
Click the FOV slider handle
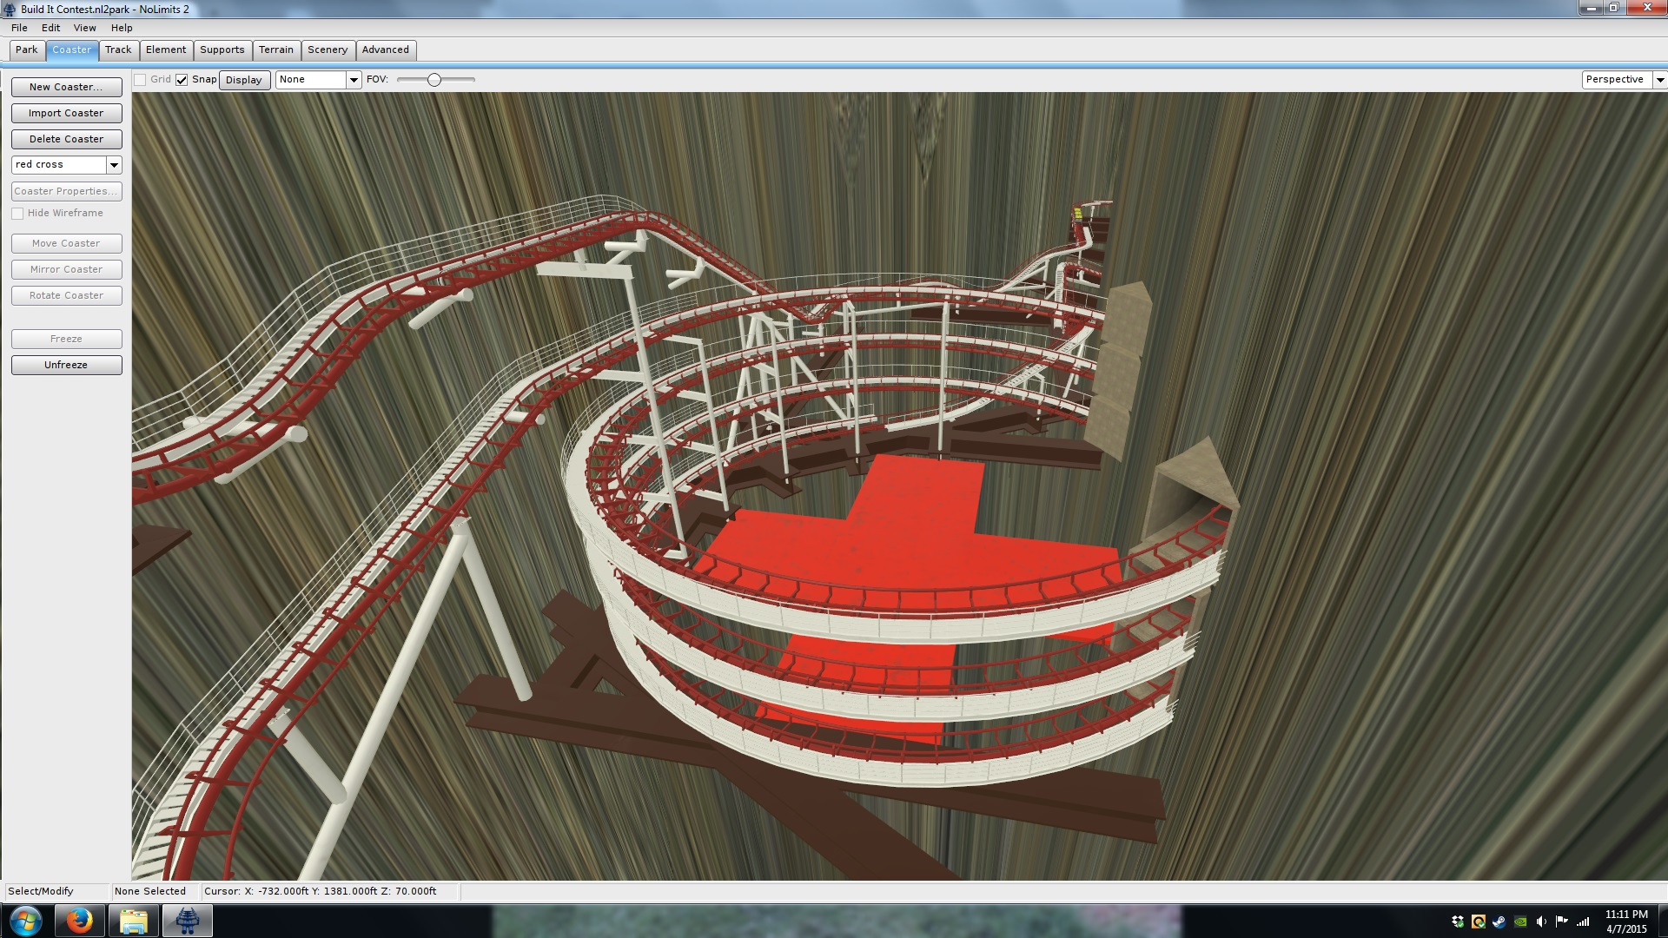pyautogui.click(x=434, y=80)
